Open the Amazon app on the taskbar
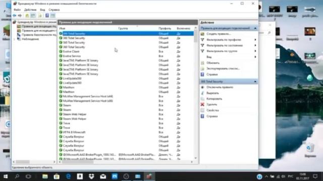The width and height of the screenshot is (323, 181). coord(80,176)
